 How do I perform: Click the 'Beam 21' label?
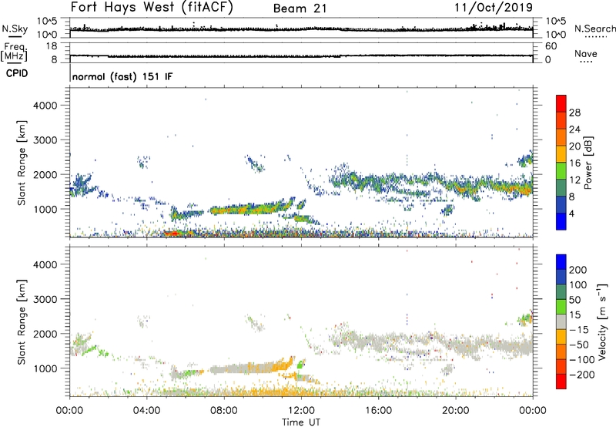click(300, 8)
